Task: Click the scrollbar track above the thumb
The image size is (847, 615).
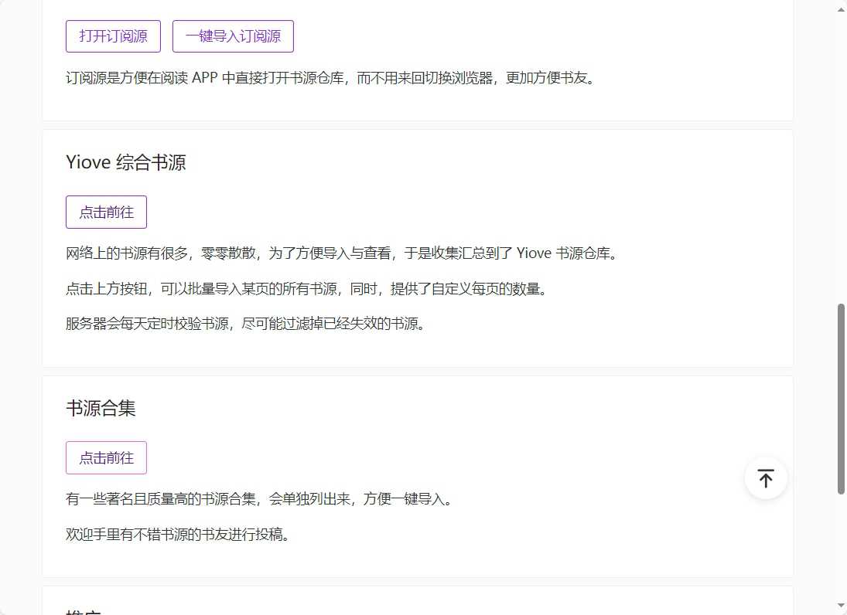Action: (841, 155)
